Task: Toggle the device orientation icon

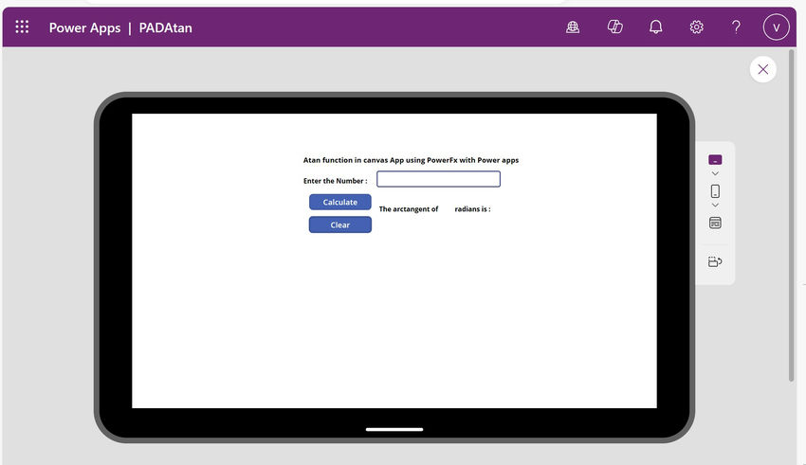Action: pos(715,261)
